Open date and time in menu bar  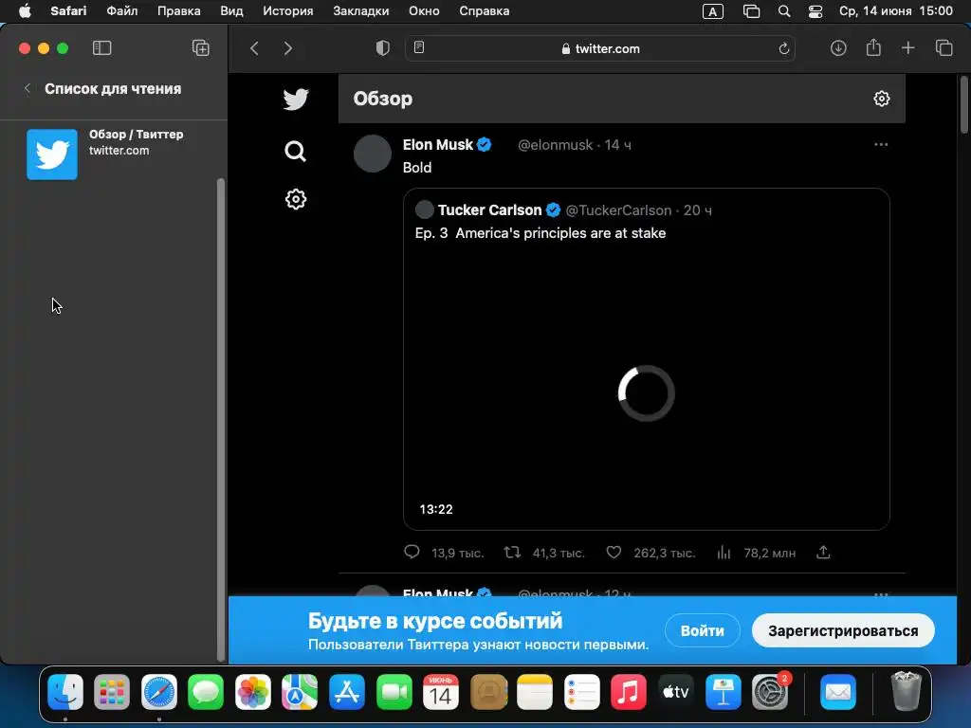click(895, 11)
